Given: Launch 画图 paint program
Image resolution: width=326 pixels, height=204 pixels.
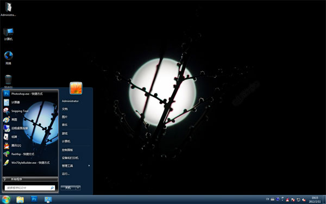Looking at the screenshot, I should [30, 120].
